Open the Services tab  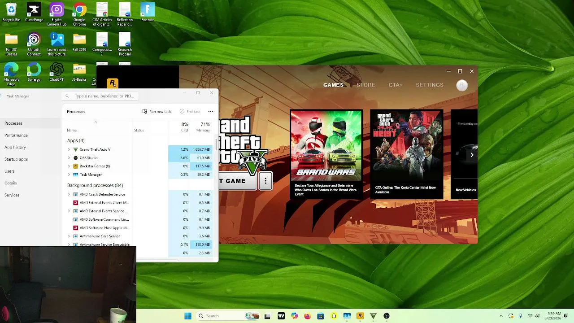pos(30,195)
